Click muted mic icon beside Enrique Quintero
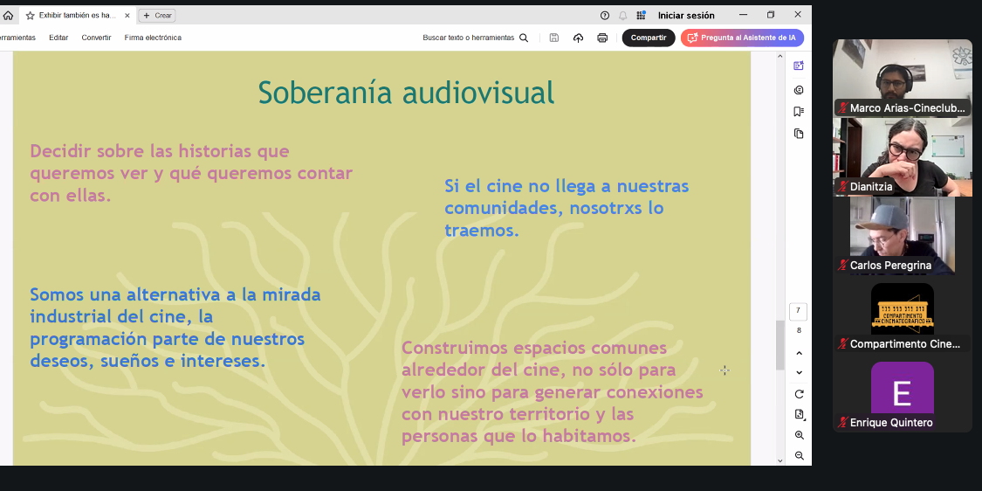The height and width of the screenshot is (491, 982). 843,423
